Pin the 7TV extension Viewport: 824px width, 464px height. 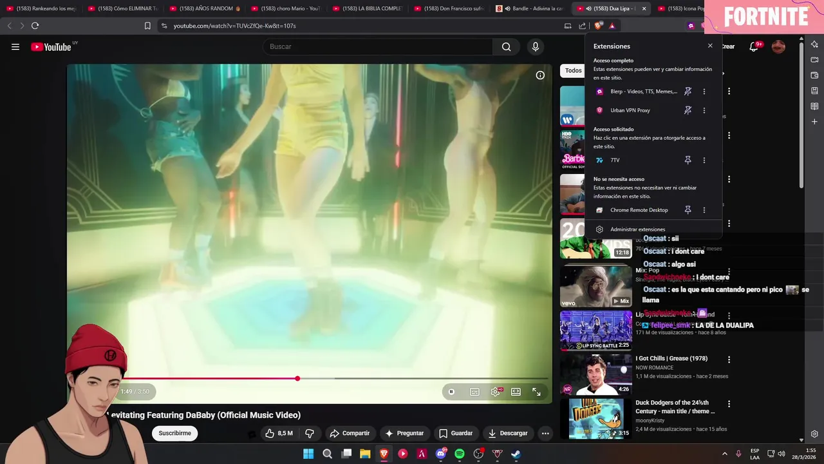click(688, 160)
